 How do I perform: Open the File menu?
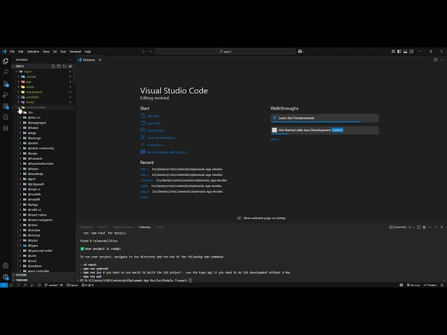(12, 52)
